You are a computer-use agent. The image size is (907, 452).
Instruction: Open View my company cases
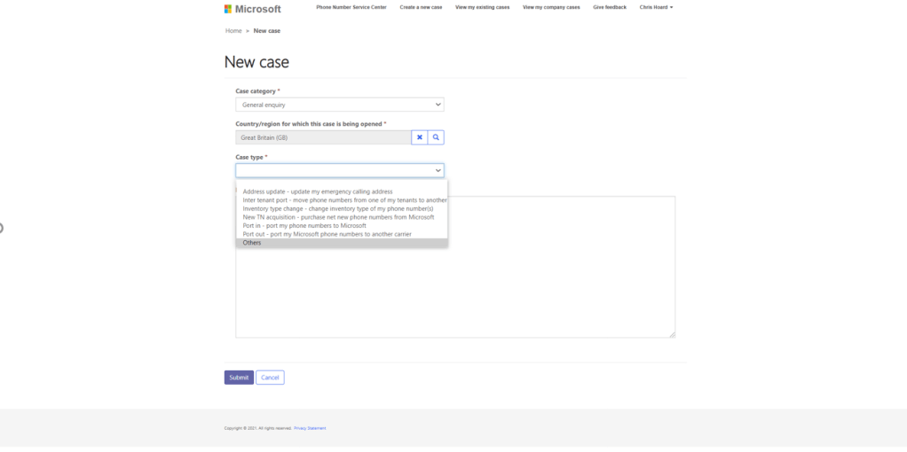coord(551,7)
